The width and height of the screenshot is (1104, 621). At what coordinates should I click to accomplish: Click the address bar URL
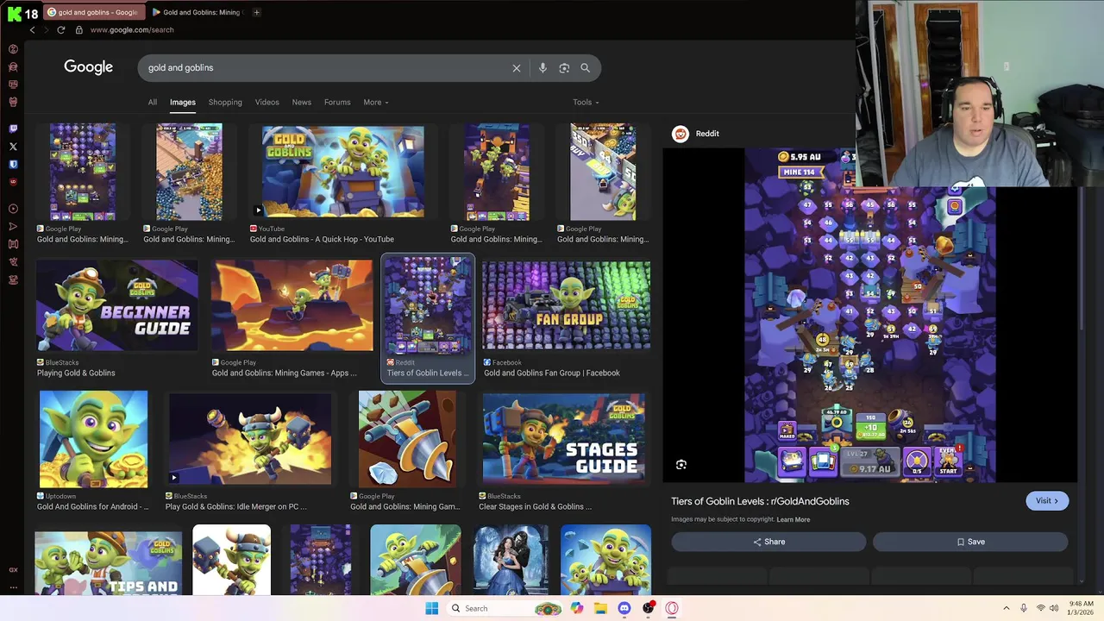[x=132, y=29]
